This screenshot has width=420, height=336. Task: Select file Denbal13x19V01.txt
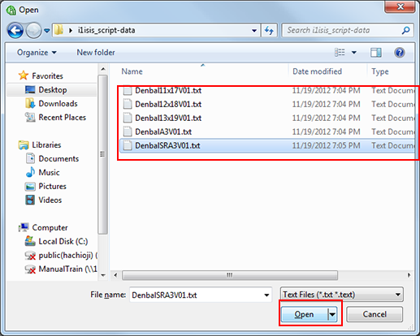click(x=267, y=118)
